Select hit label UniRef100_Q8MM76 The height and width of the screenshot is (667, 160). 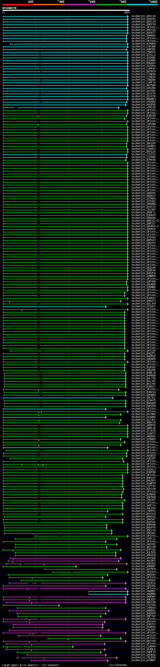coord(143,425)
